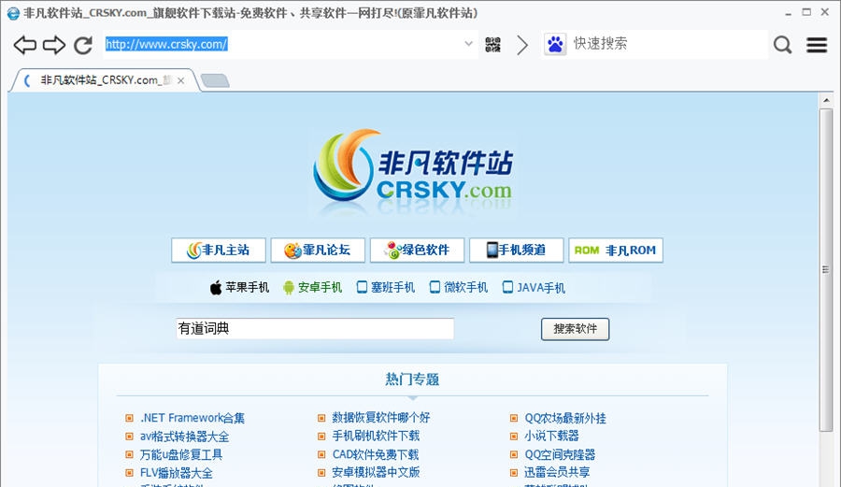Click the software search box containing 有道词典

(x=315, y=329)
